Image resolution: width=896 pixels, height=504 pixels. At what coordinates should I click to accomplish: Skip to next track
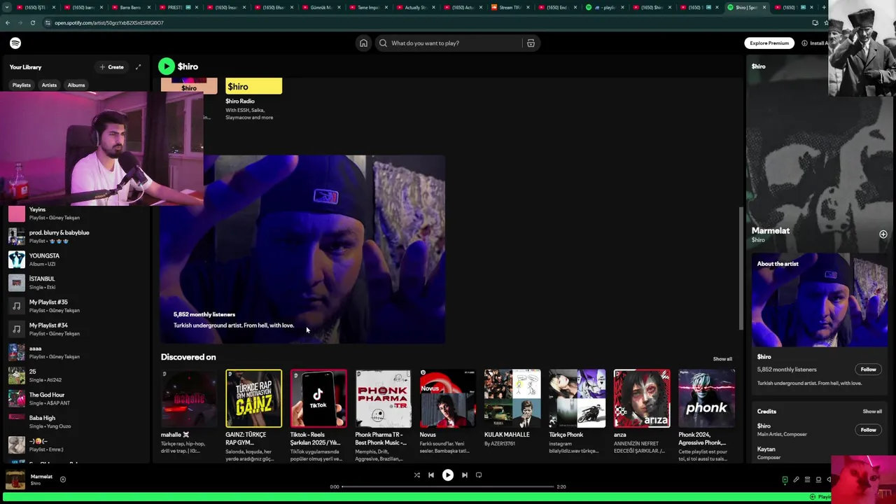(x=464, y=475)
